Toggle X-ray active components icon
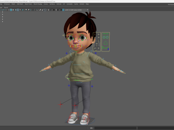 (x=42, y=10)
